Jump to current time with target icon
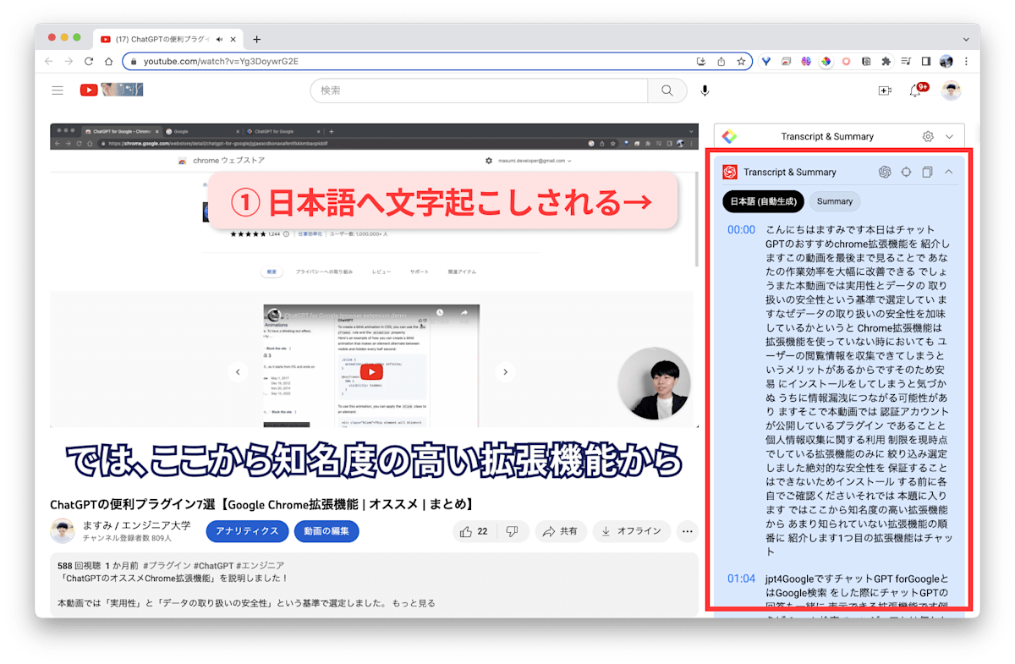The height and width of the screenshot is (664, 1015). tap(906, 172)
